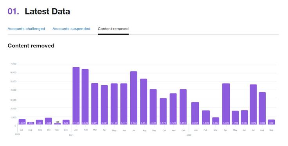Click the March 2021 bar
Image resolution: width=288 pixels, height=146 pixels.
pyautogui.click(x=95, y=104)
